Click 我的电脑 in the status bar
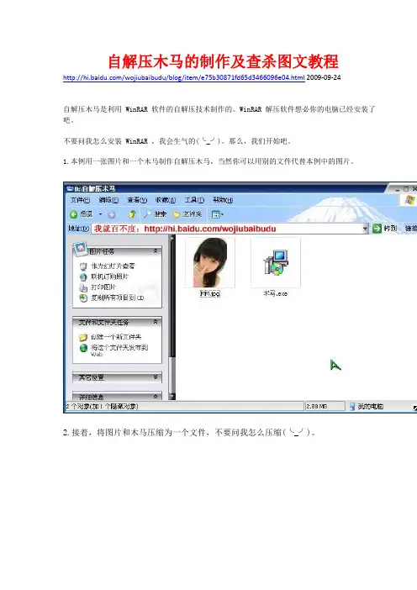This screenshot has height=590, width=417. [x=367, y=407]
